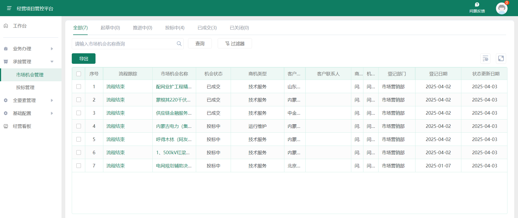Open 配网业扩工程精... opportunity link
The image size is (518, 218).
coord(174,87)
